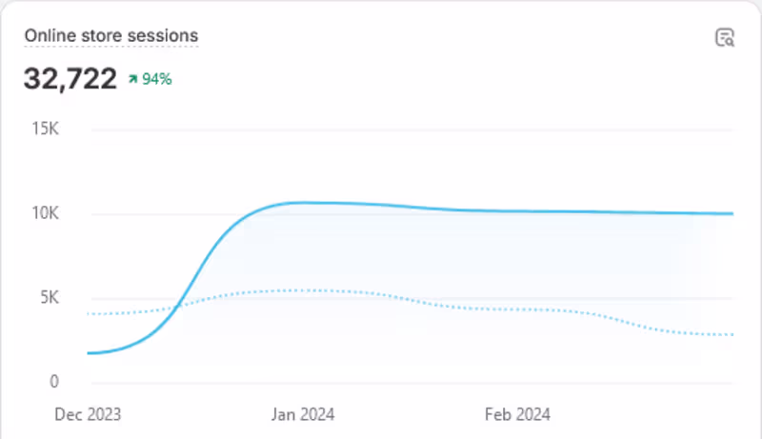Click where solid and dotted lines intersect
This screenshot has width=762, height=439.
pos(178,307)
